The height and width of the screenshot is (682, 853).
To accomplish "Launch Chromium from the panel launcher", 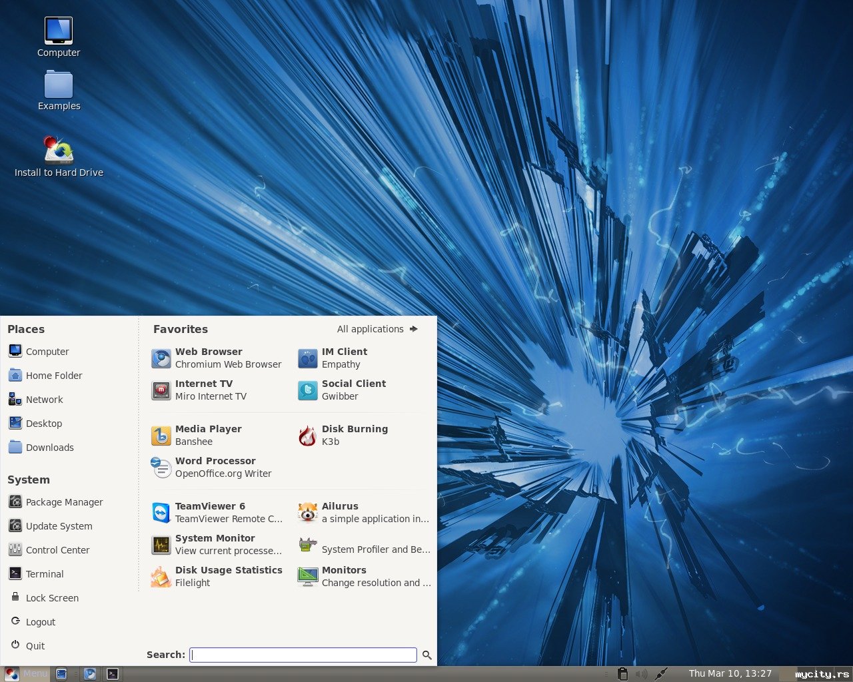I will pos(90,674).
